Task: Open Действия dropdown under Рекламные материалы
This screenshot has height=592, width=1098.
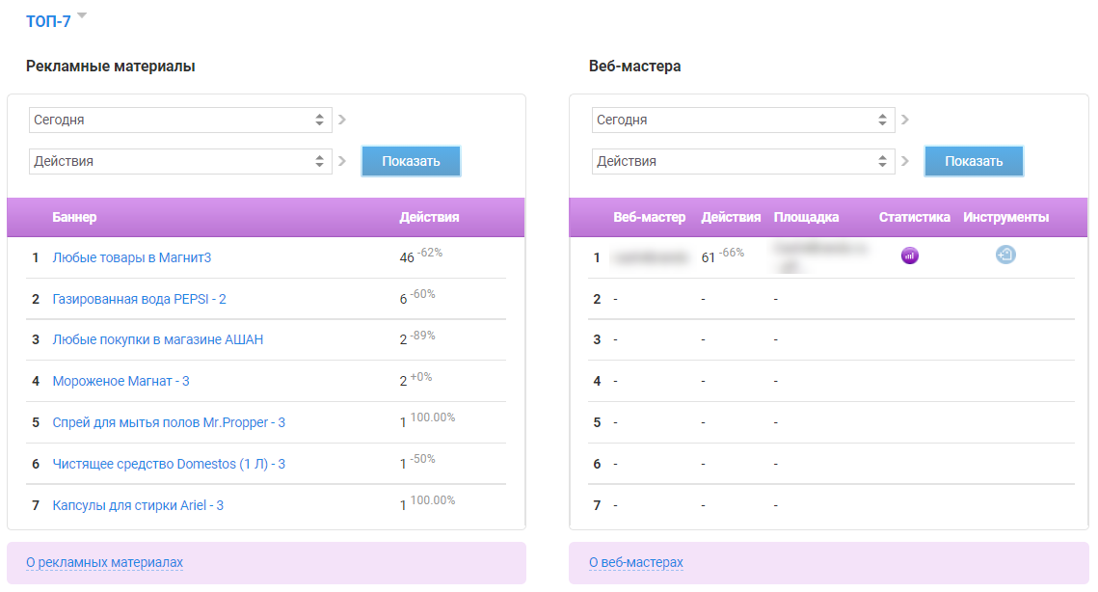Action: coord(180,161)
